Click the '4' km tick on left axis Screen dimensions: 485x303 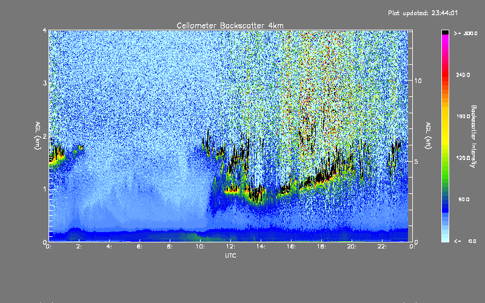pos(45,30)
